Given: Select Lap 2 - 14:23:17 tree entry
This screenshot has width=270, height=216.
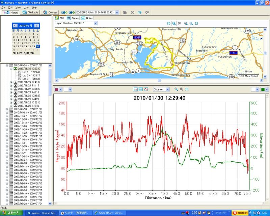Looking at the screenshot, I should point(31,76).
